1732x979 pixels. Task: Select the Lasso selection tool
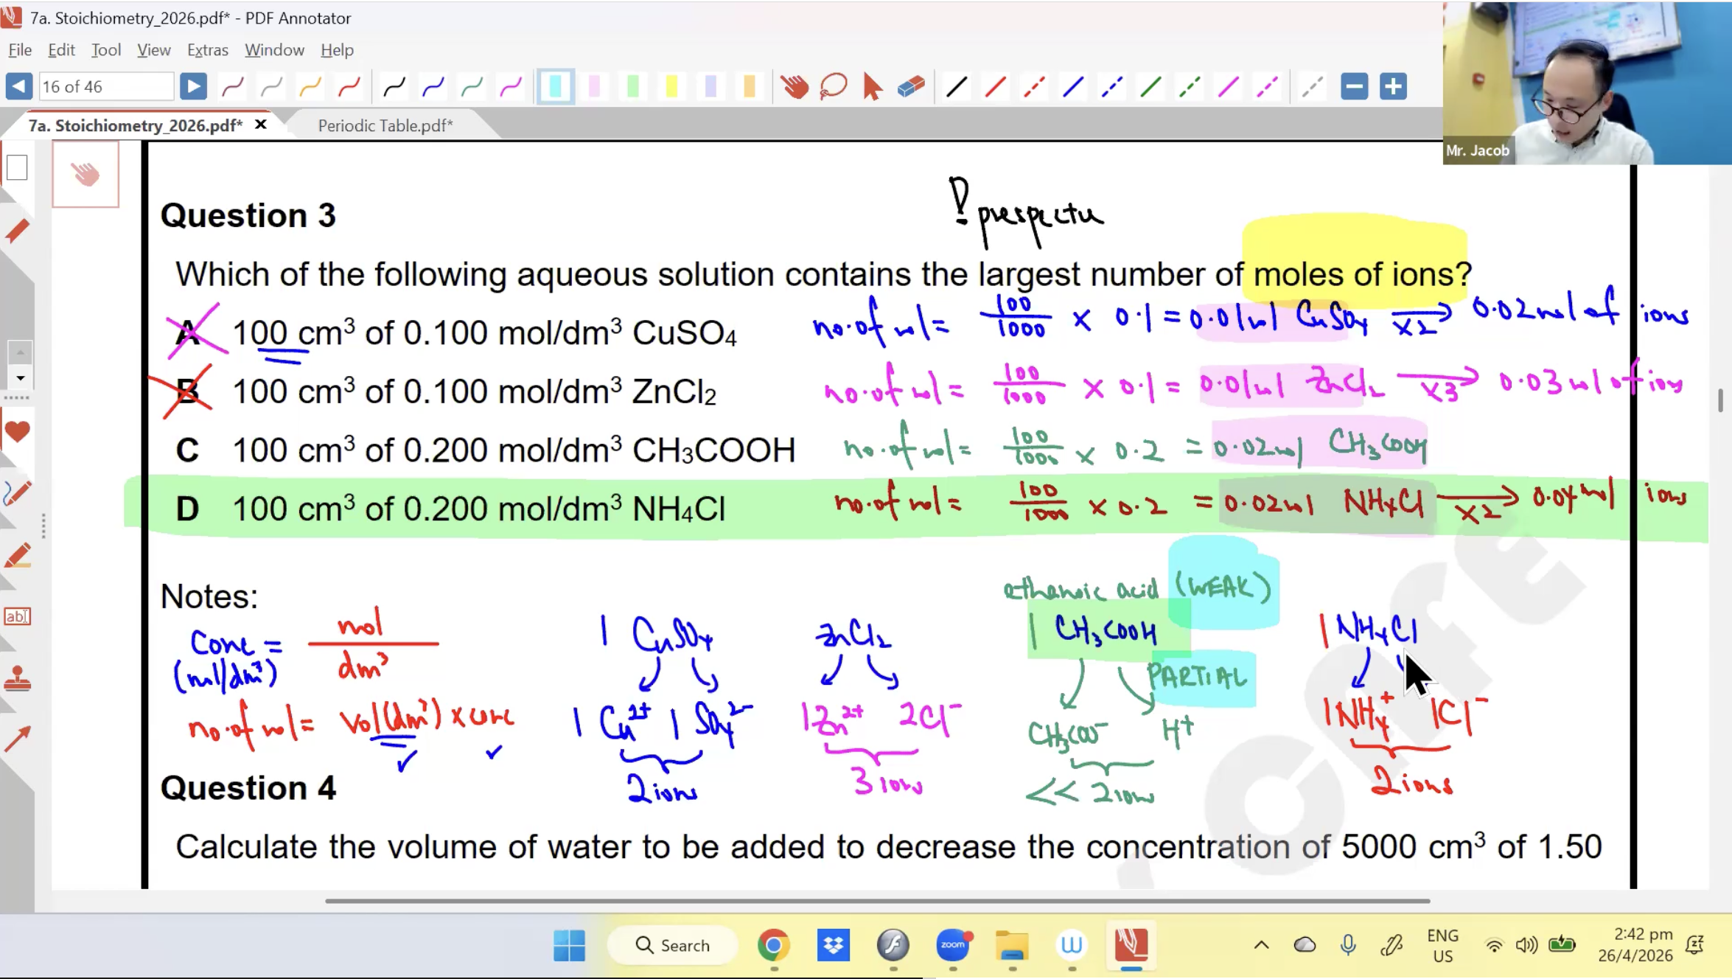834,87
